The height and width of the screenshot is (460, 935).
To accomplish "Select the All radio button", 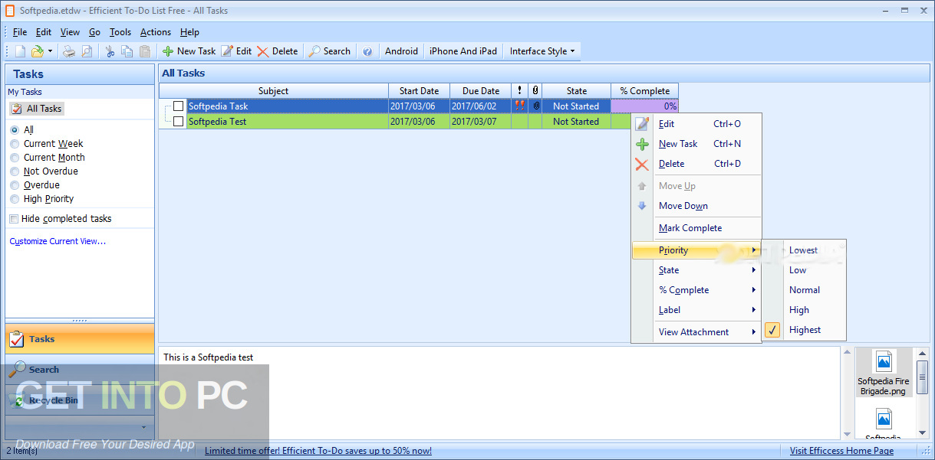I will point(15,130).
